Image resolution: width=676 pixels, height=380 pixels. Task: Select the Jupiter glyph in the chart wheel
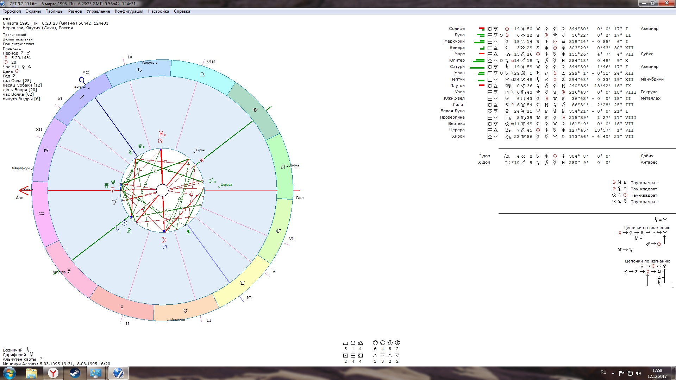(130, 152)
